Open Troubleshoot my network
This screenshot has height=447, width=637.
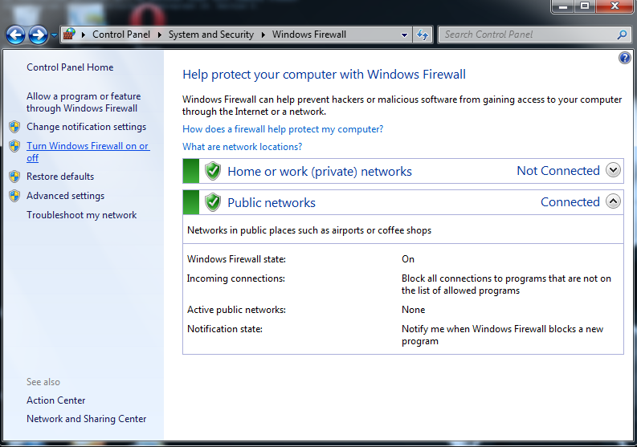click(82, 215)
